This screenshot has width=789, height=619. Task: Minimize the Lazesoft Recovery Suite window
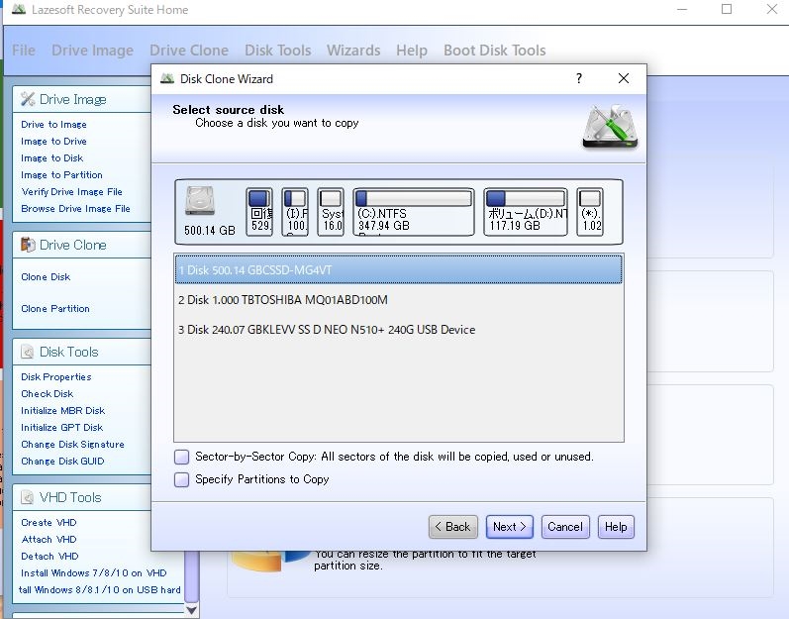click(x=682, y=9)
